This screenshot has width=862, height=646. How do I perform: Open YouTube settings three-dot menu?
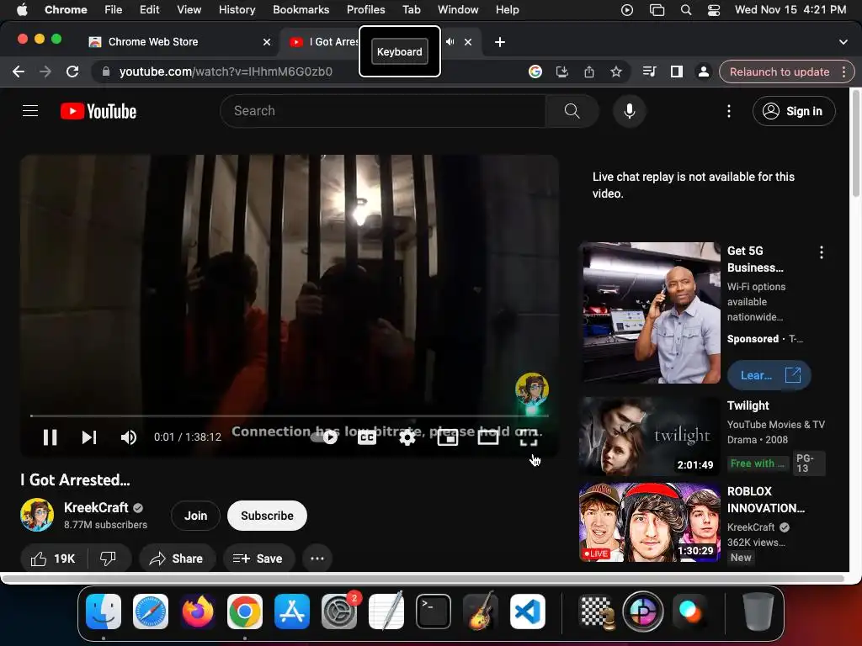click(729, 111)
